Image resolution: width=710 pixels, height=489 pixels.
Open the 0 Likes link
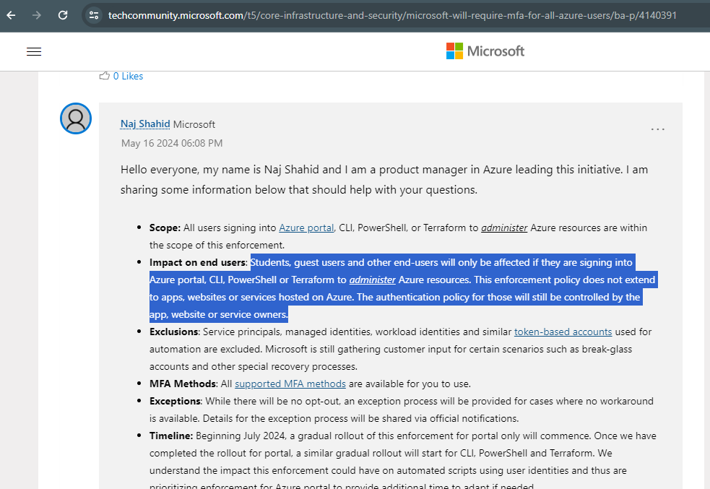pos(128,76)
